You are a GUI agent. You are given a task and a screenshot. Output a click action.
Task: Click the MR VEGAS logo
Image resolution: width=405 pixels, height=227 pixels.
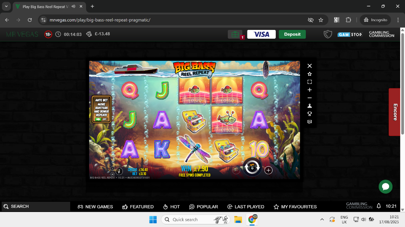point(22,34)
